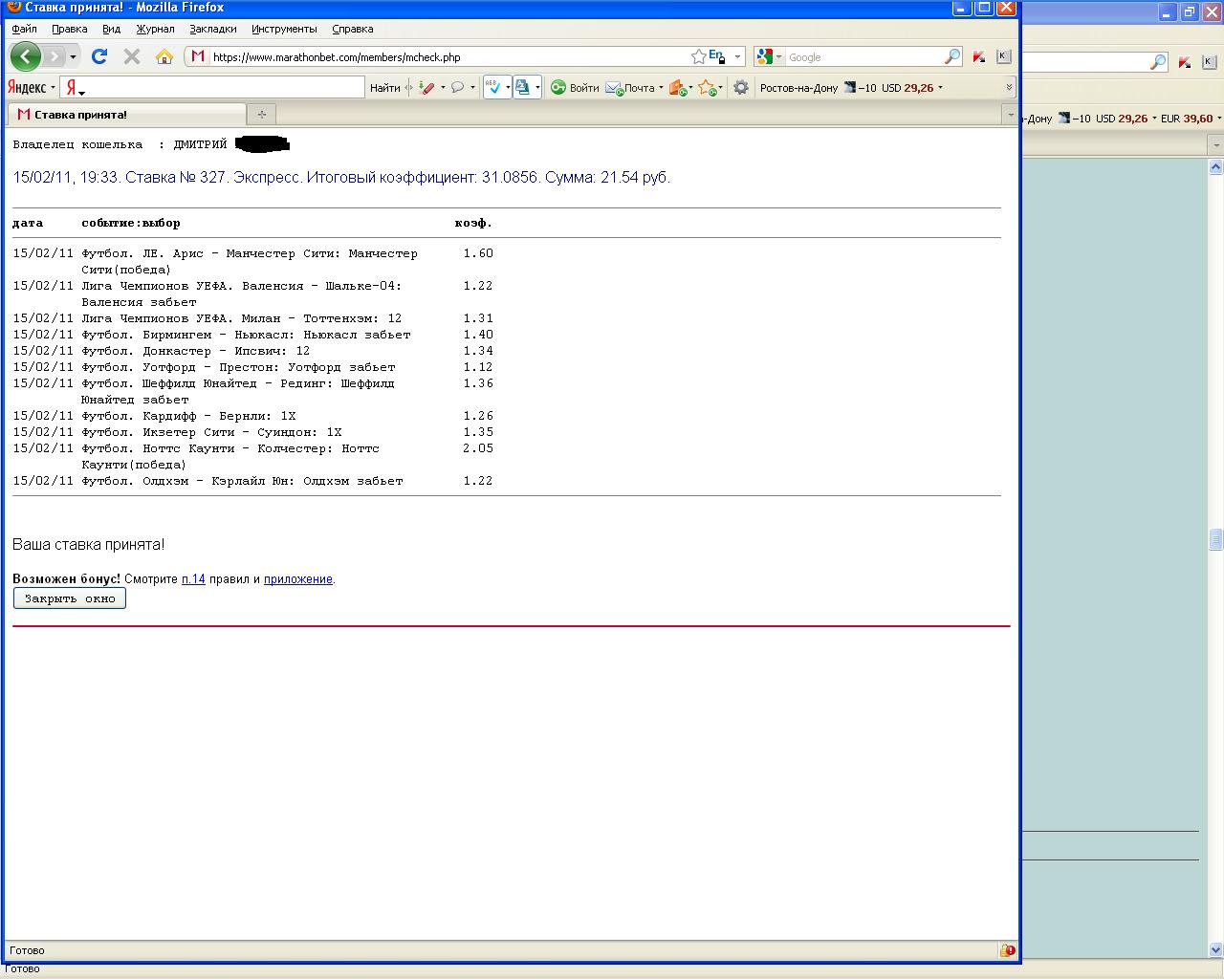
Task: Click the Stop loading X icon
Action: point(132,56)
